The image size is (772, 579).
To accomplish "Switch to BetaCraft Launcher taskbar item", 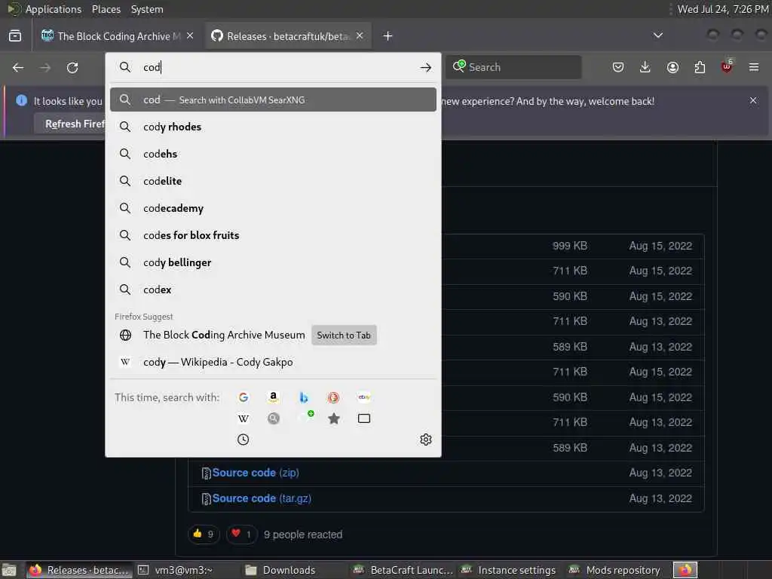I will (x=403, y=570).
